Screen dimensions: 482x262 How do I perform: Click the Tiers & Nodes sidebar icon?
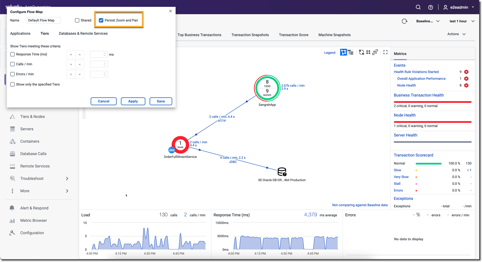click(12, 117)
